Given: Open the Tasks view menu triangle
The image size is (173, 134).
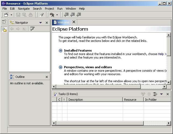Looking at the screenshot, I should pos(161,94).
